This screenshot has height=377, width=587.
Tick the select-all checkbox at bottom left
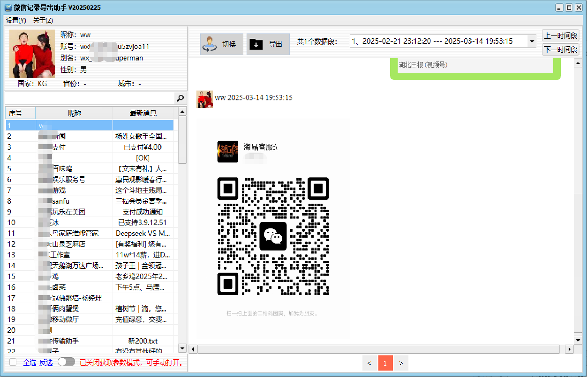click(x=13, y=362)
